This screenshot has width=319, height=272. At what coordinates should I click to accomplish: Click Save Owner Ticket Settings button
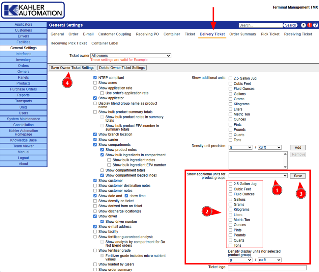click(72, 68)
